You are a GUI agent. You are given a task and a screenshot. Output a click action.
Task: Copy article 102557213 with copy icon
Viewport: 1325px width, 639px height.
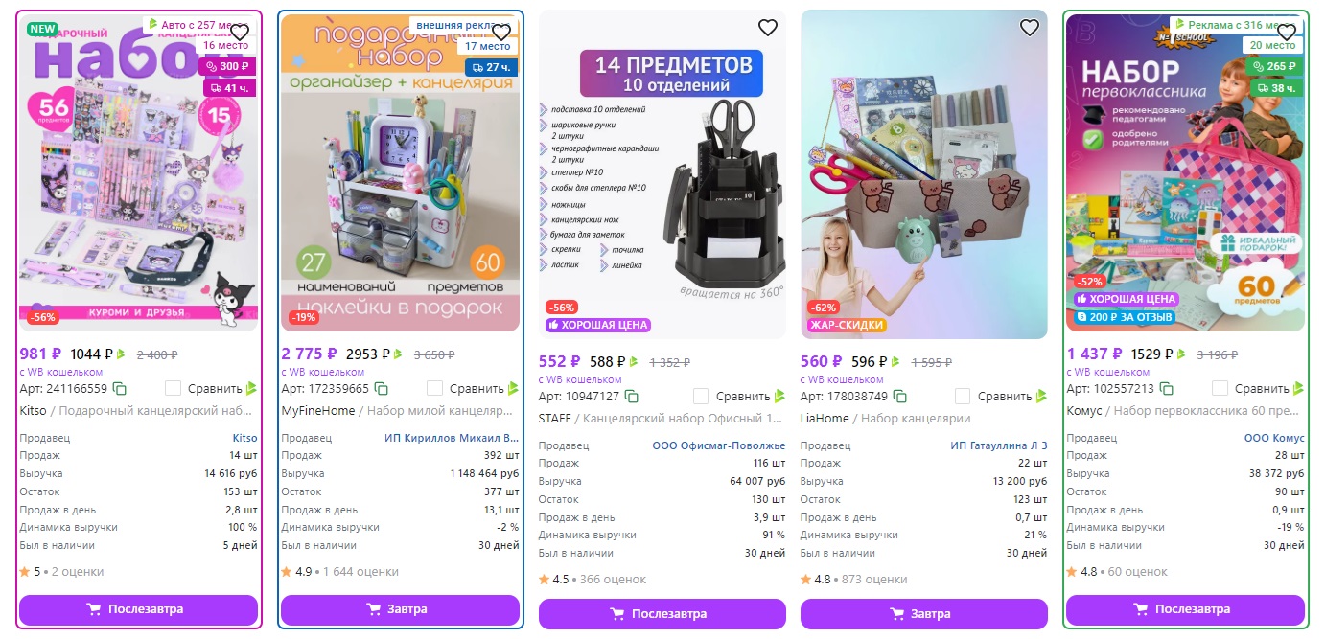1167,389
